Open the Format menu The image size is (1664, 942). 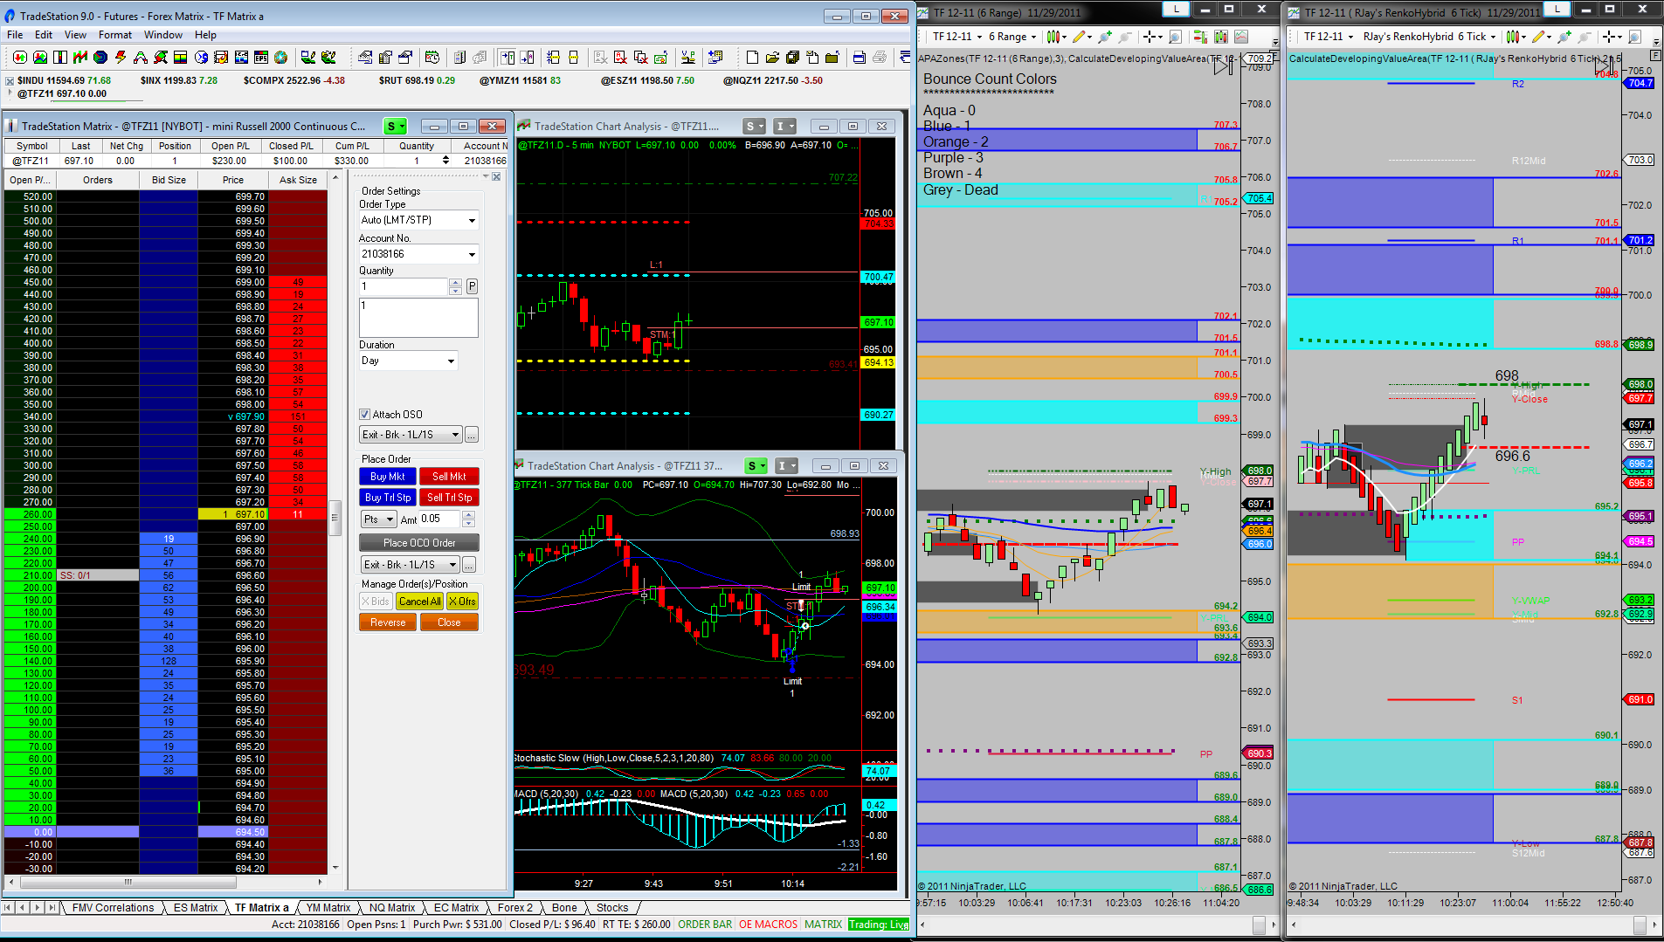pos(114,35)
